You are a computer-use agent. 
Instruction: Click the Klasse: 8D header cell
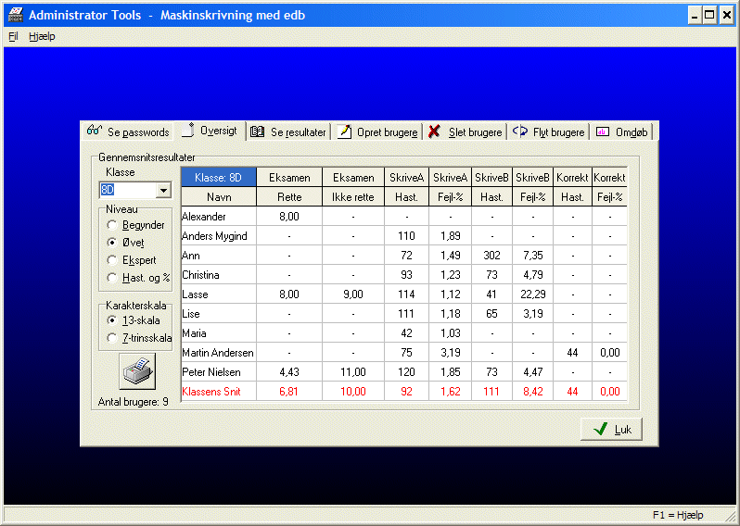coord(217,178)
